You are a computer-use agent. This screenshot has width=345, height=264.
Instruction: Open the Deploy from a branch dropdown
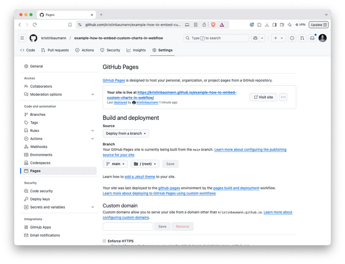[x=126, y=133]
